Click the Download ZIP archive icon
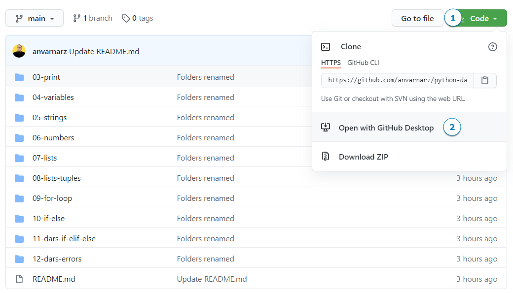 click(326, 157)
